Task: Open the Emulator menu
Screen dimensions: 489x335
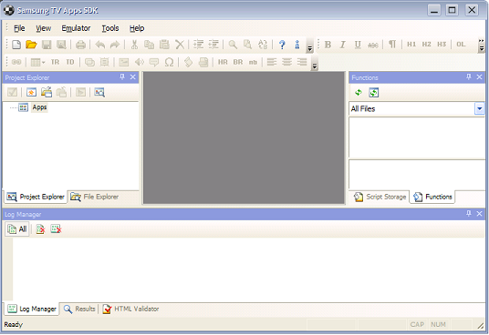Action: coord(76,28)
